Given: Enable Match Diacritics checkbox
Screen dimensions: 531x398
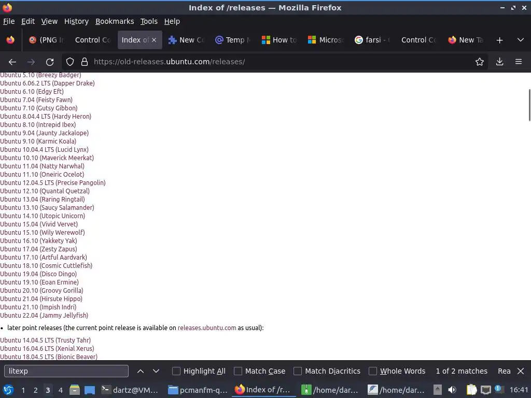Looking at the screenshot, I should coord(298,371).
